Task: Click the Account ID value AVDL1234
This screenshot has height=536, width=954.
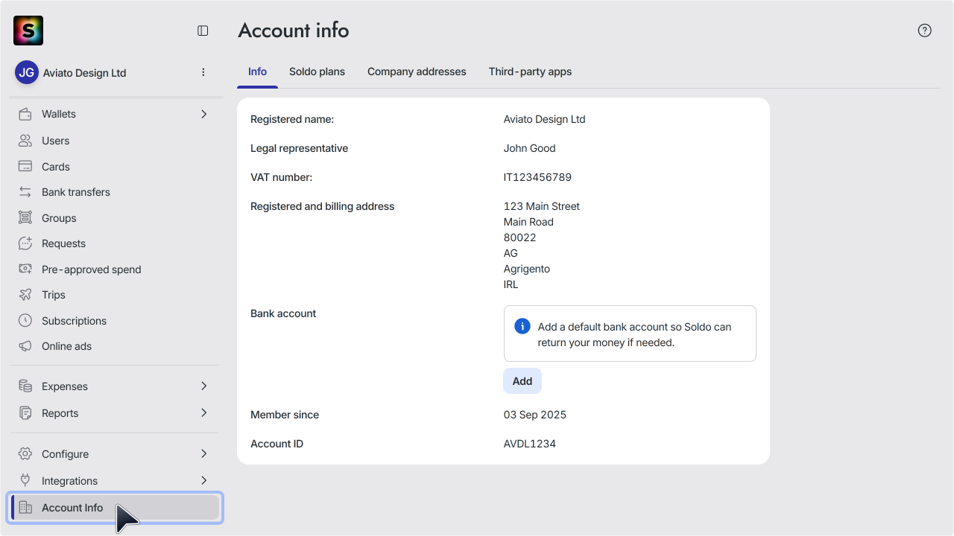Action: pos(530,444)
